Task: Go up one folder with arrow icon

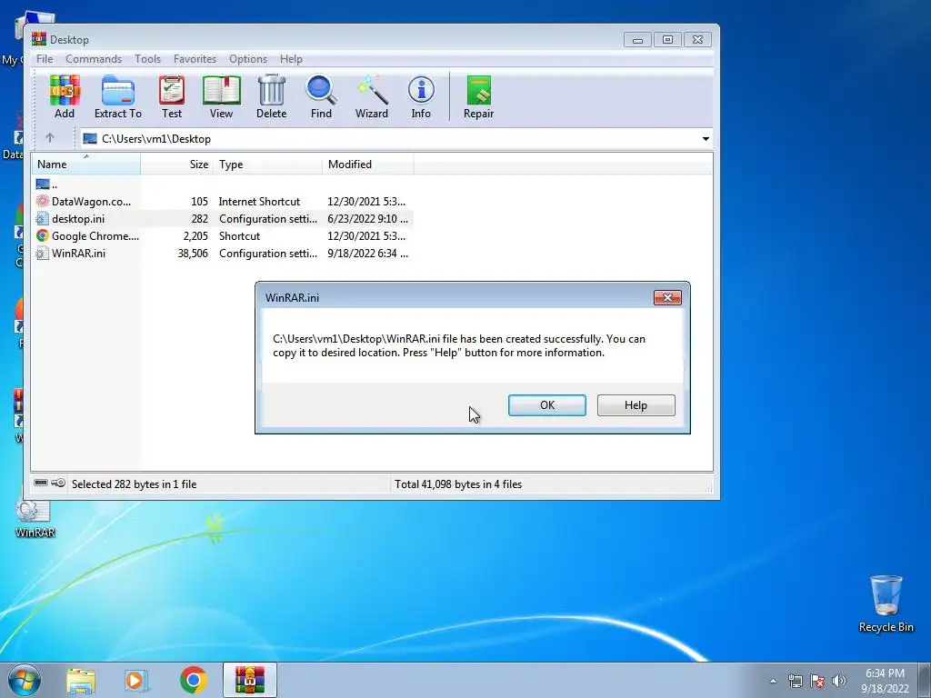Action: tap(50, 138)
